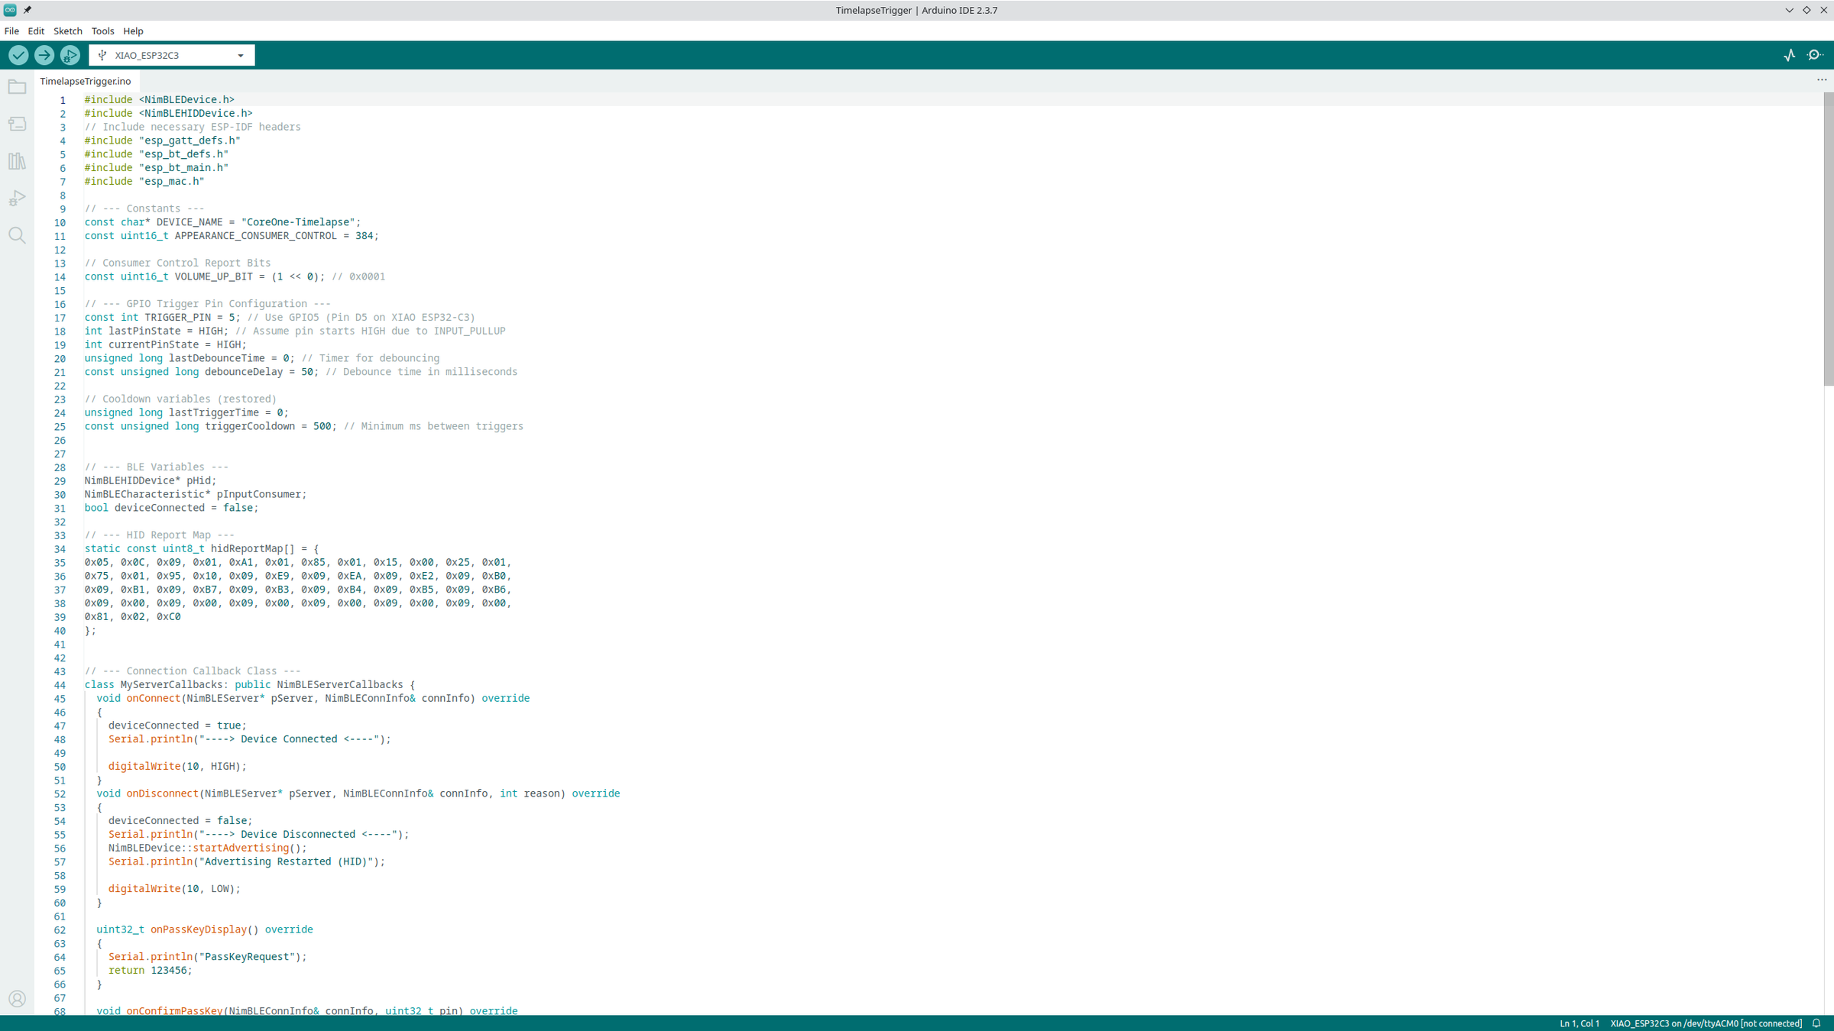1834x1031 pixels.
Task: Open the editor tab ellipsis options menu
Action: [x=1822, y=80]
